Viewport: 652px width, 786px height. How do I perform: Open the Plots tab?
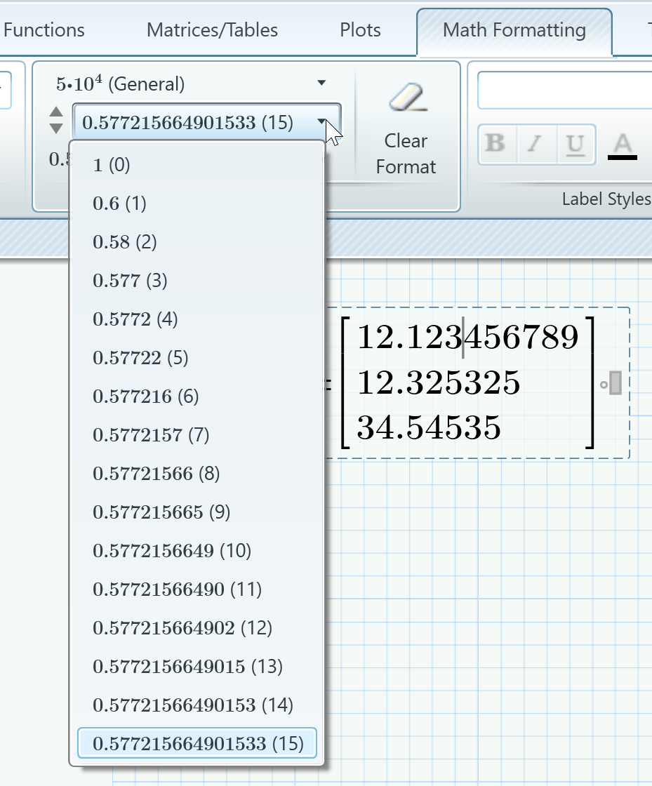coord(359,30)
